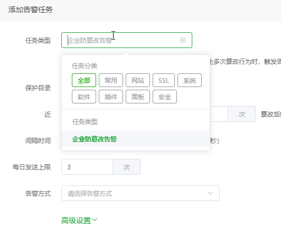This screenshot has height=238, width=281.
Task: Select the 全部 category filter
Action: coord(84,80)
